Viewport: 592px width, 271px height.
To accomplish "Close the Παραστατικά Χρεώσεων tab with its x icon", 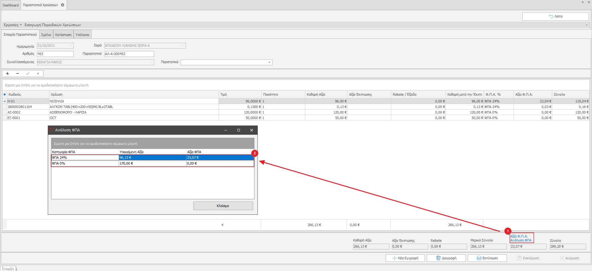I will [x=63, y=5].
